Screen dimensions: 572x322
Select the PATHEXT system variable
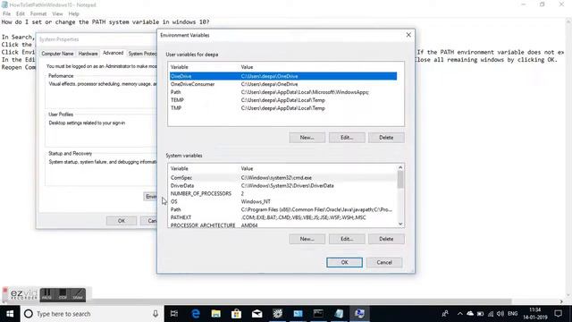[283, 217]
